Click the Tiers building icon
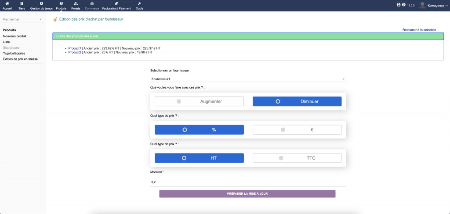 pyautogui.click(x=22, y=4)
